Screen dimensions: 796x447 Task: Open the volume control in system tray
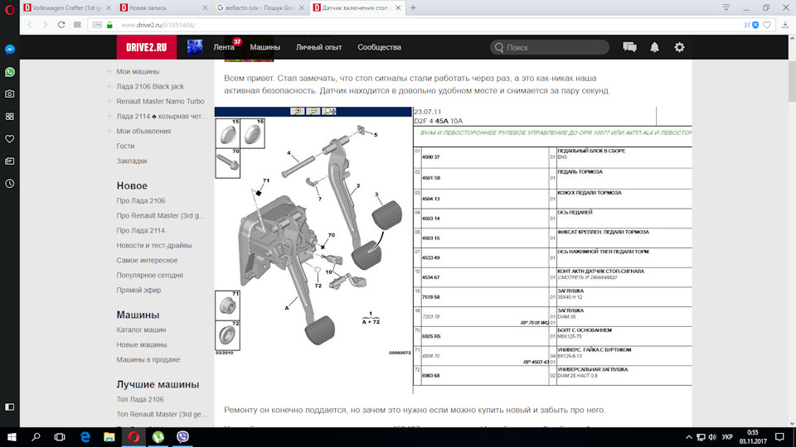[712, 437]
